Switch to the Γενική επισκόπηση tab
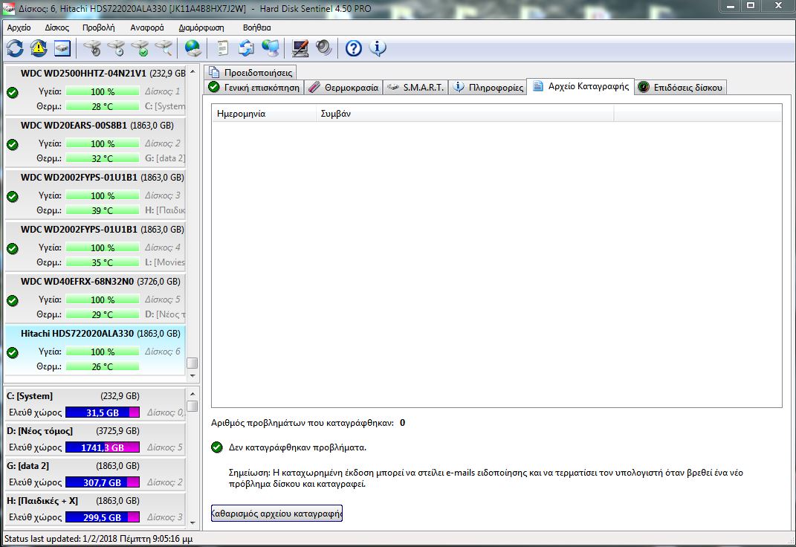The image size is (796, 547). click(254, 87)
